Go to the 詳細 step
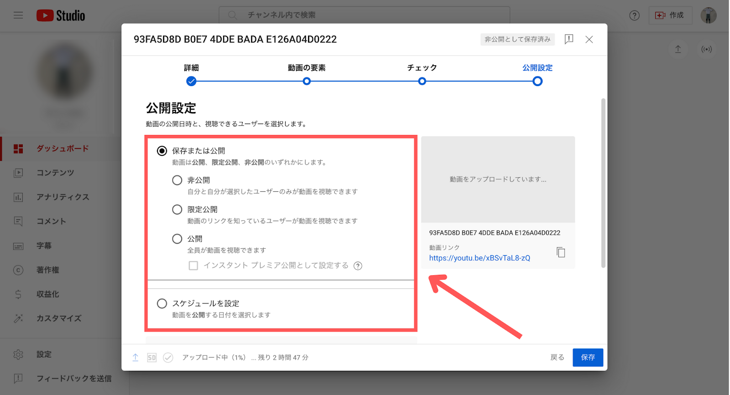730x395 pixels. [x=191, y=74]
